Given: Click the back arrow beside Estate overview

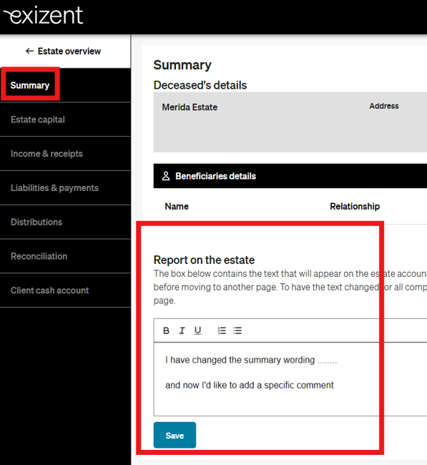Looking at the screenshot, I should tap(29, 51).
